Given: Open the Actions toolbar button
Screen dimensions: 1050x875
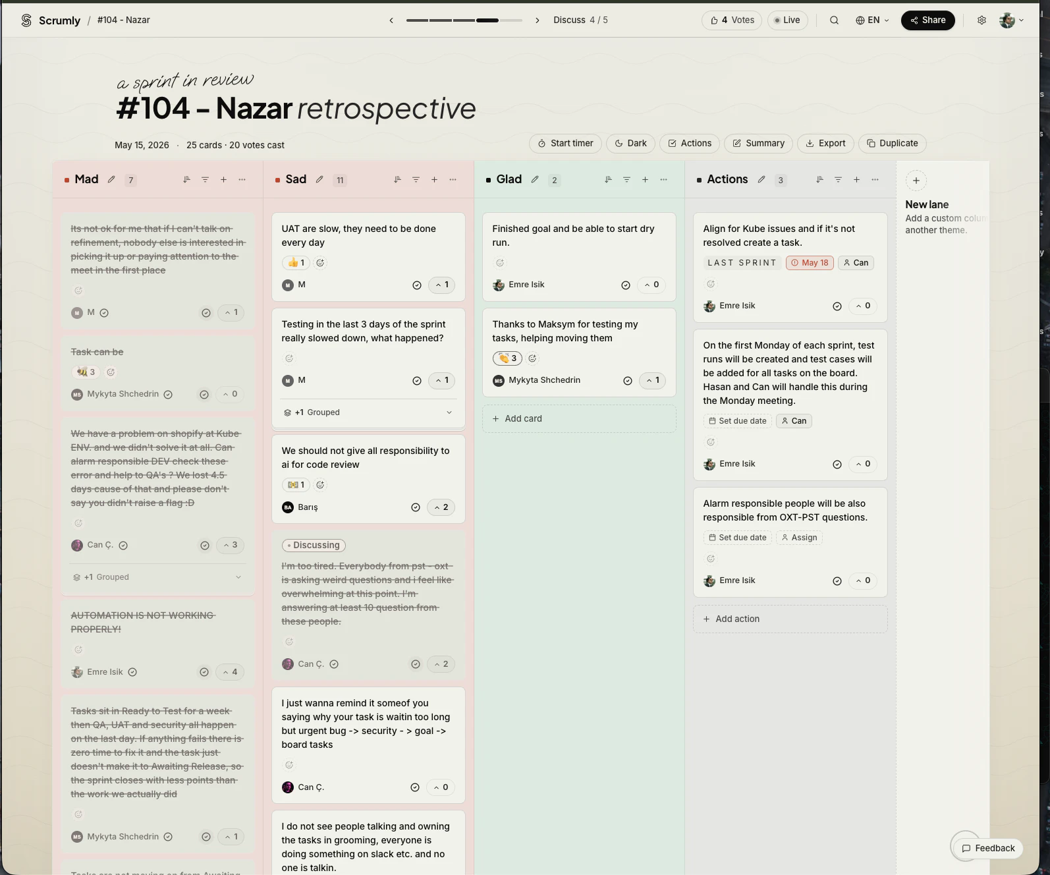Looking at the screenshot, I should click(690, 144).
